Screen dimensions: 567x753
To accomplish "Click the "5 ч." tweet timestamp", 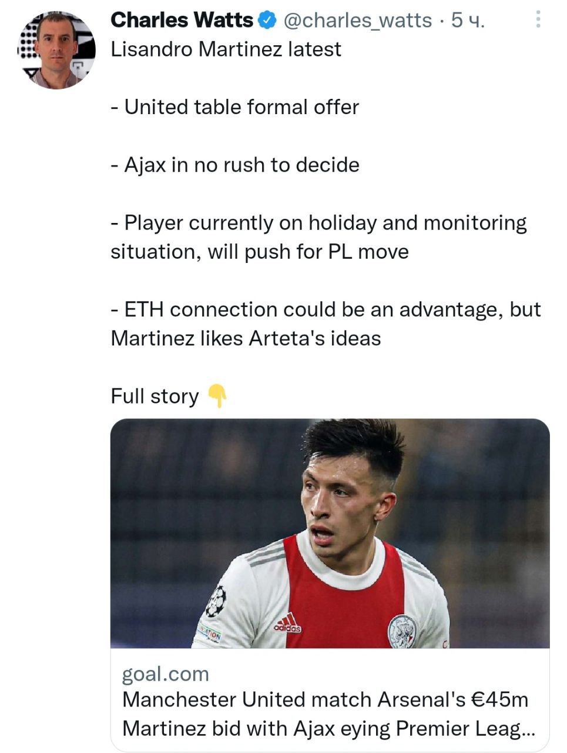I will tap(468, 21).
